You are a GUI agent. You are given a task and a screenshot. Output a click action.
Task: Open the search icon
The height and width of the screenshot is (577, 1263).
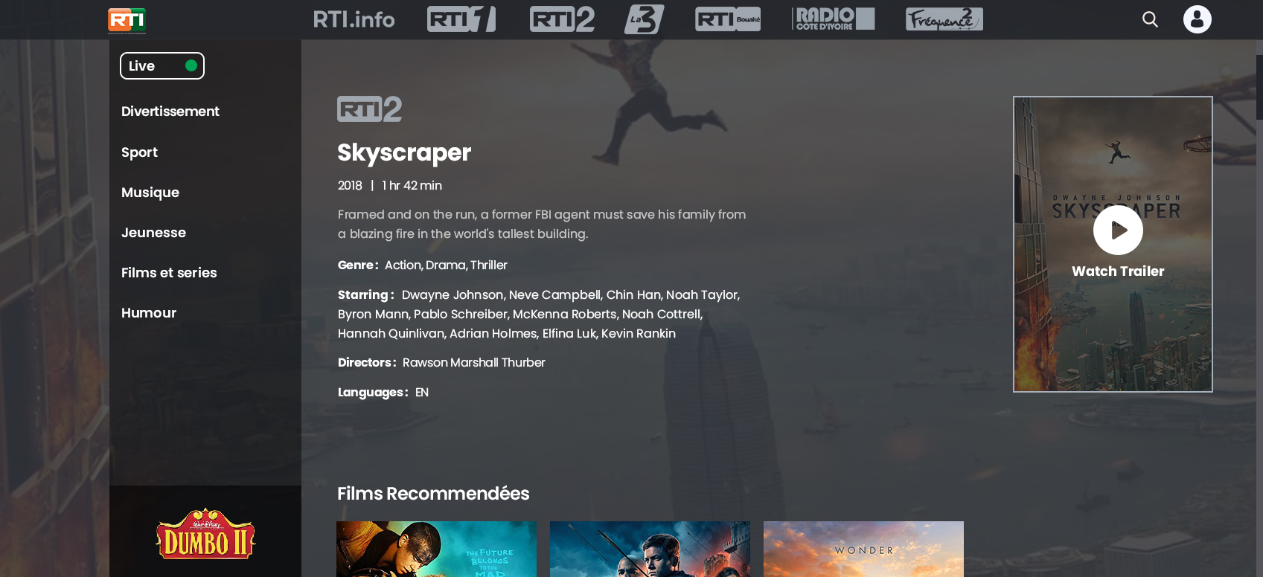[1151, 19]
